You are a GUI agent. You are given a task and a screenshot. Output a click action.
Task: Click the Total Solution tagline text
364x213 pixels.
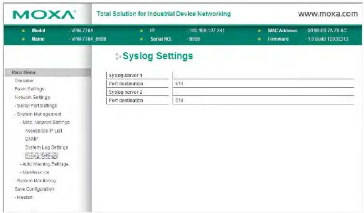[164, 14]
